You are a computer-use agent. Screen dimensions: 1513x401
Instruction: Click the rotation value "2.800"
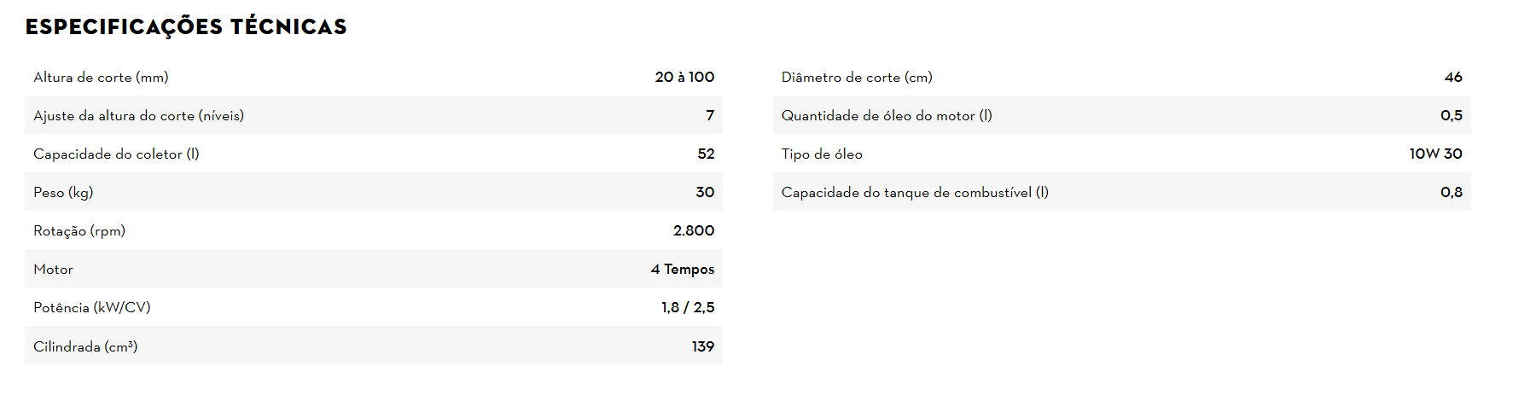(694, 230)
